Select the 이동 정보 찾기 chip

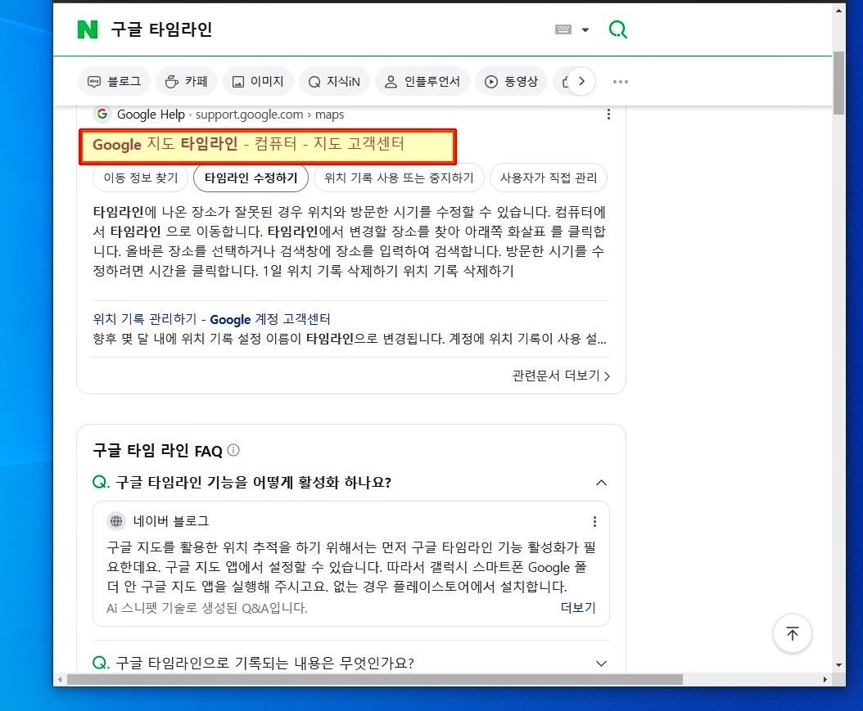[x=141, y=178]
